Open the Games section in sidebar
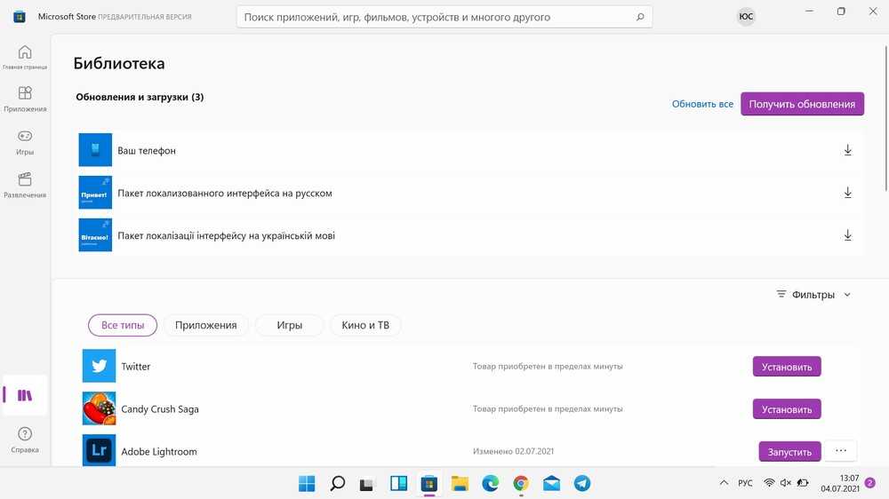The image size is (889, 499). tap(25, 137)
